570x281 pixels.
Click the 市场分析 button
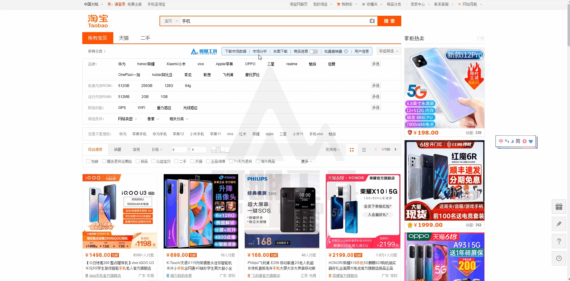click(x=260, y=51)
